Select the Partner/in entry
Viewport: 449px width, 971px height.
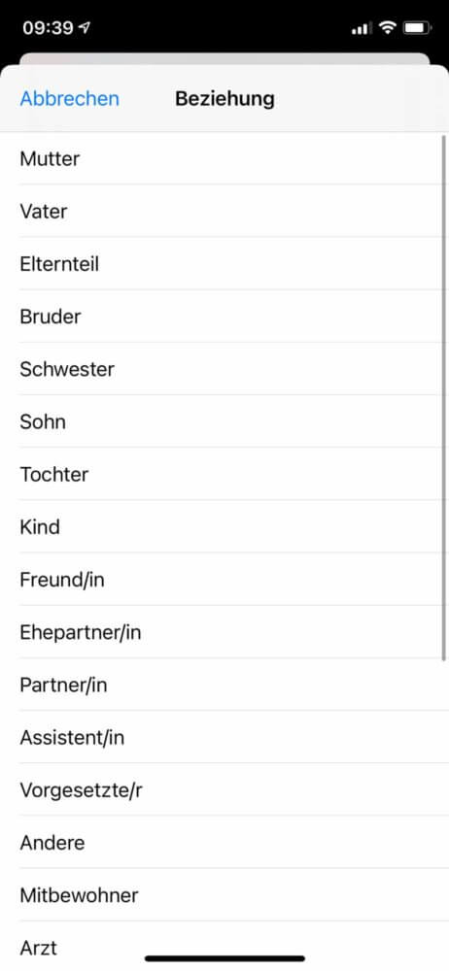[x=224, y=685]
